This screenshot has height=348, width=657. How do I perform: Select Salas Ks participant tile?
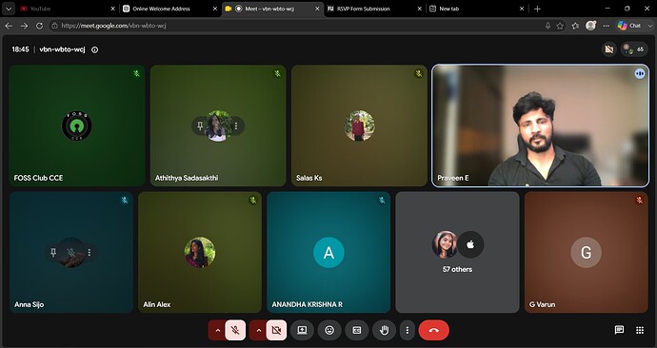[x=360, y=126]
